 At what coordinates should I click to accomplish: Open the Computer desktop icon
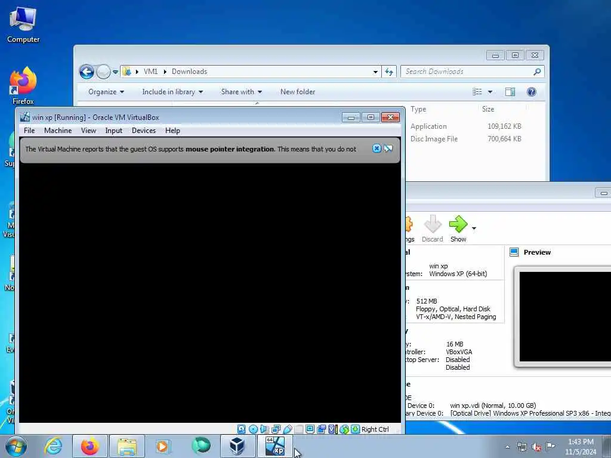pyautogui.click(x=23, y=24)
